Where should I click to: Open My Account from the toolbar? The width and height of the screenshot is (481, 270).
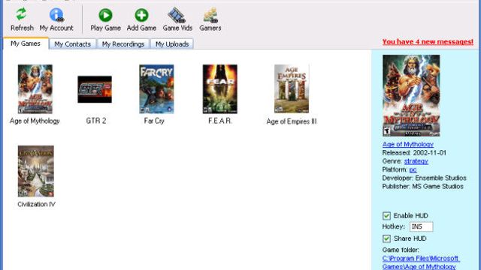(56, 15)
